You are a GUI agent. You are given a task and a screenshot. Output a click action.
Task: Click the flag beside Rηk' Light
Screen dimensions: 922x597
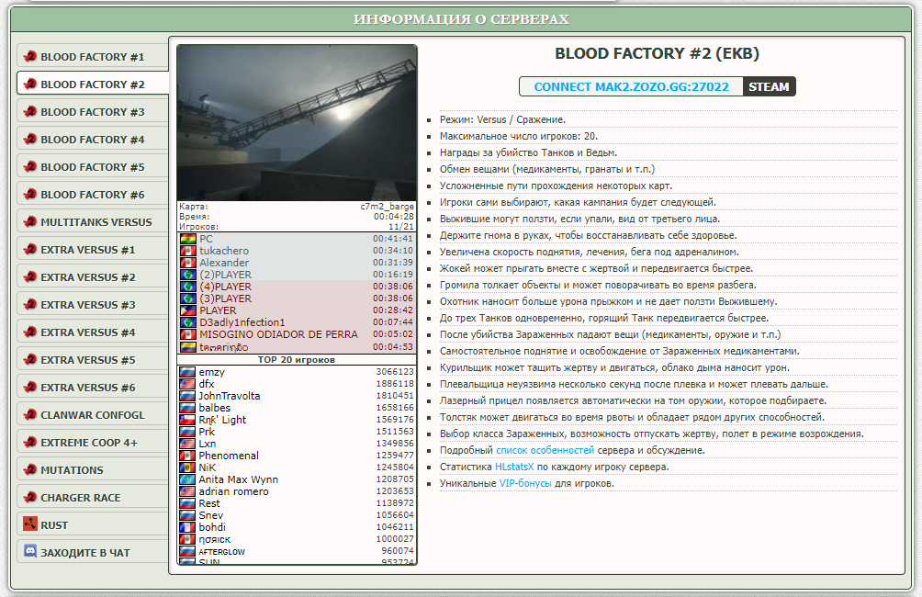(x=187, y=420)
